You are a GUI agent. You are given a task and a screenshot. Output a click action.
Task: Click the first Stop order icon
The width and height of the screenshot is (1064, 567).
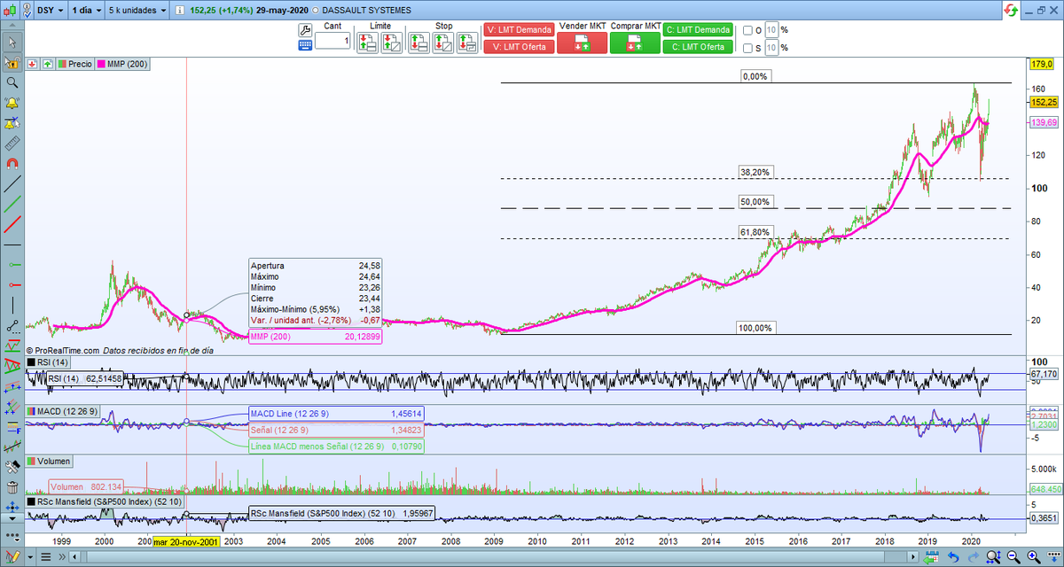click(x=419, y=43)
